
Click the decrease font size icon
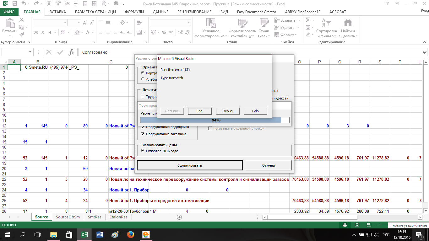coord(91,23)
